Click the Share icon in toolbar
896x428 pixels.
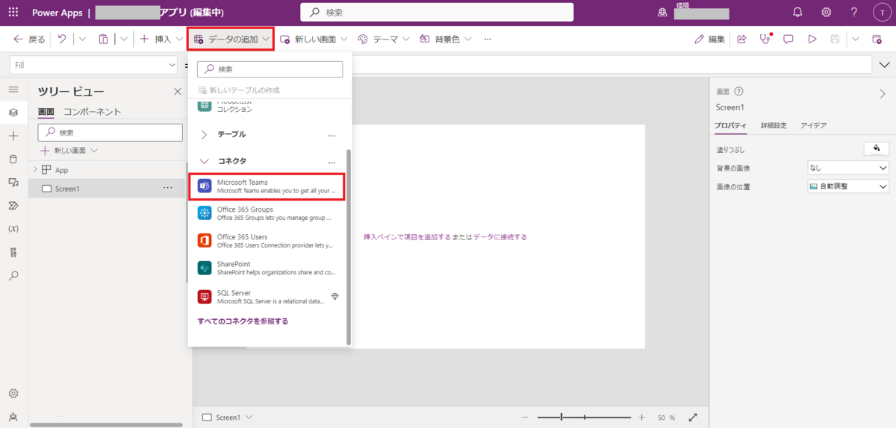coord(741,39)
